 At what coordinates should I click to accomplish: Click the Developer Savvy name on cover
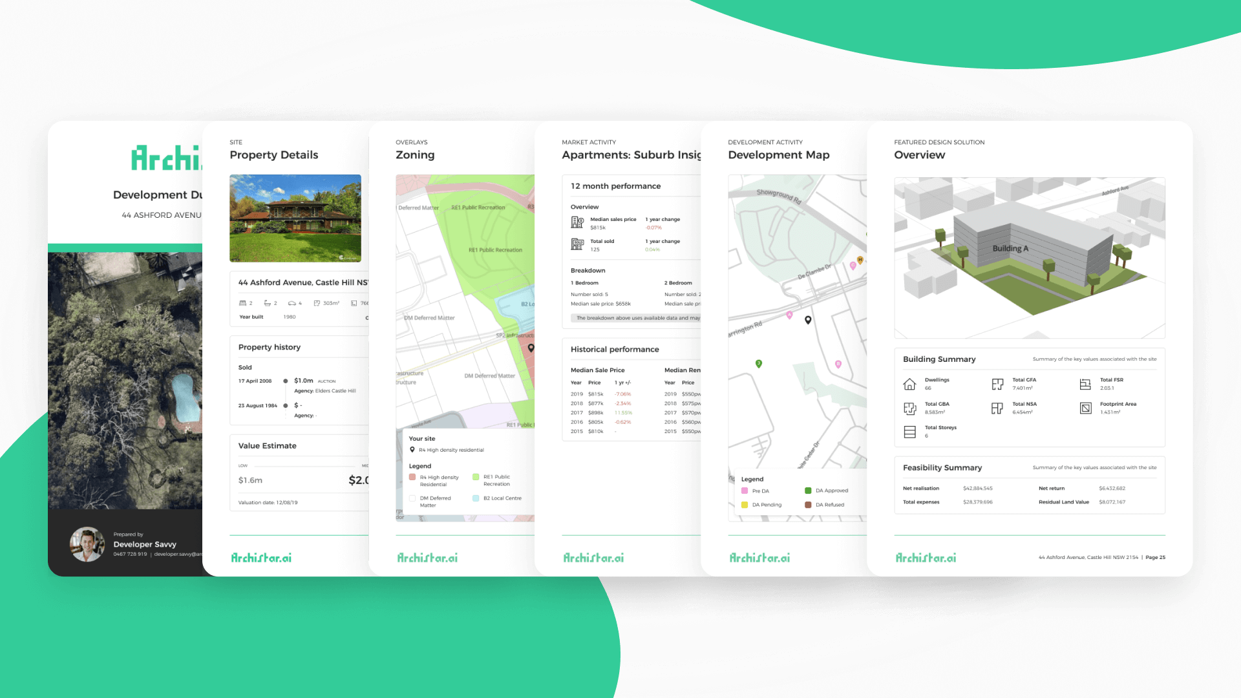click(145, 544)
